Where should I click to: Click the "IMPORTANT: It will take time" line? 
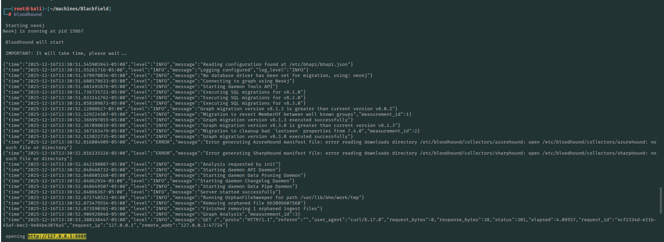click(x=66, y=53)
